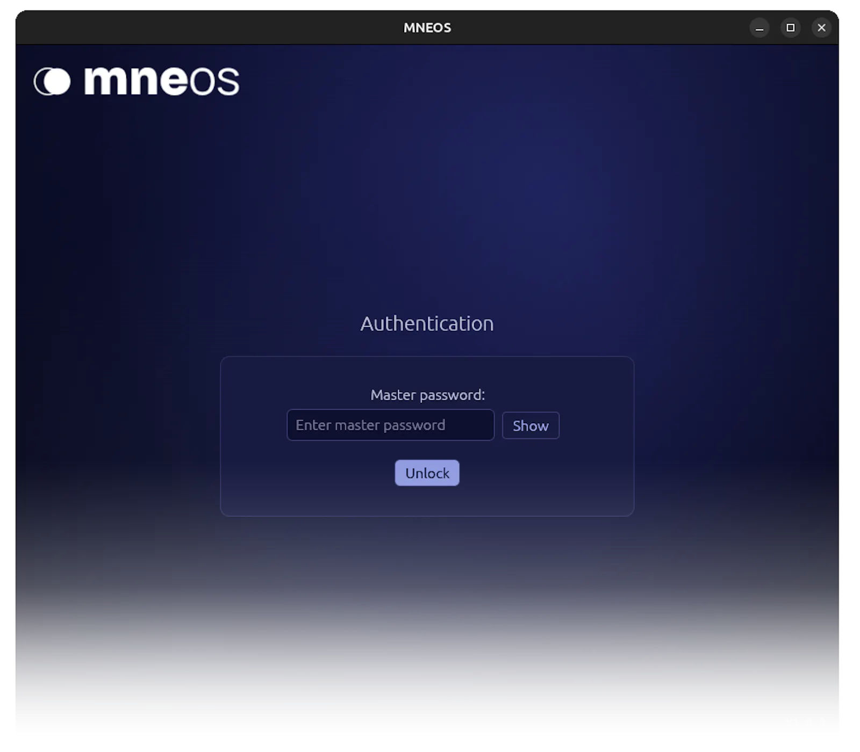Image resolution: width=860 pixels, height=752 pixels.
Task: Click the Enter master password field
Action: click(390, 425)
